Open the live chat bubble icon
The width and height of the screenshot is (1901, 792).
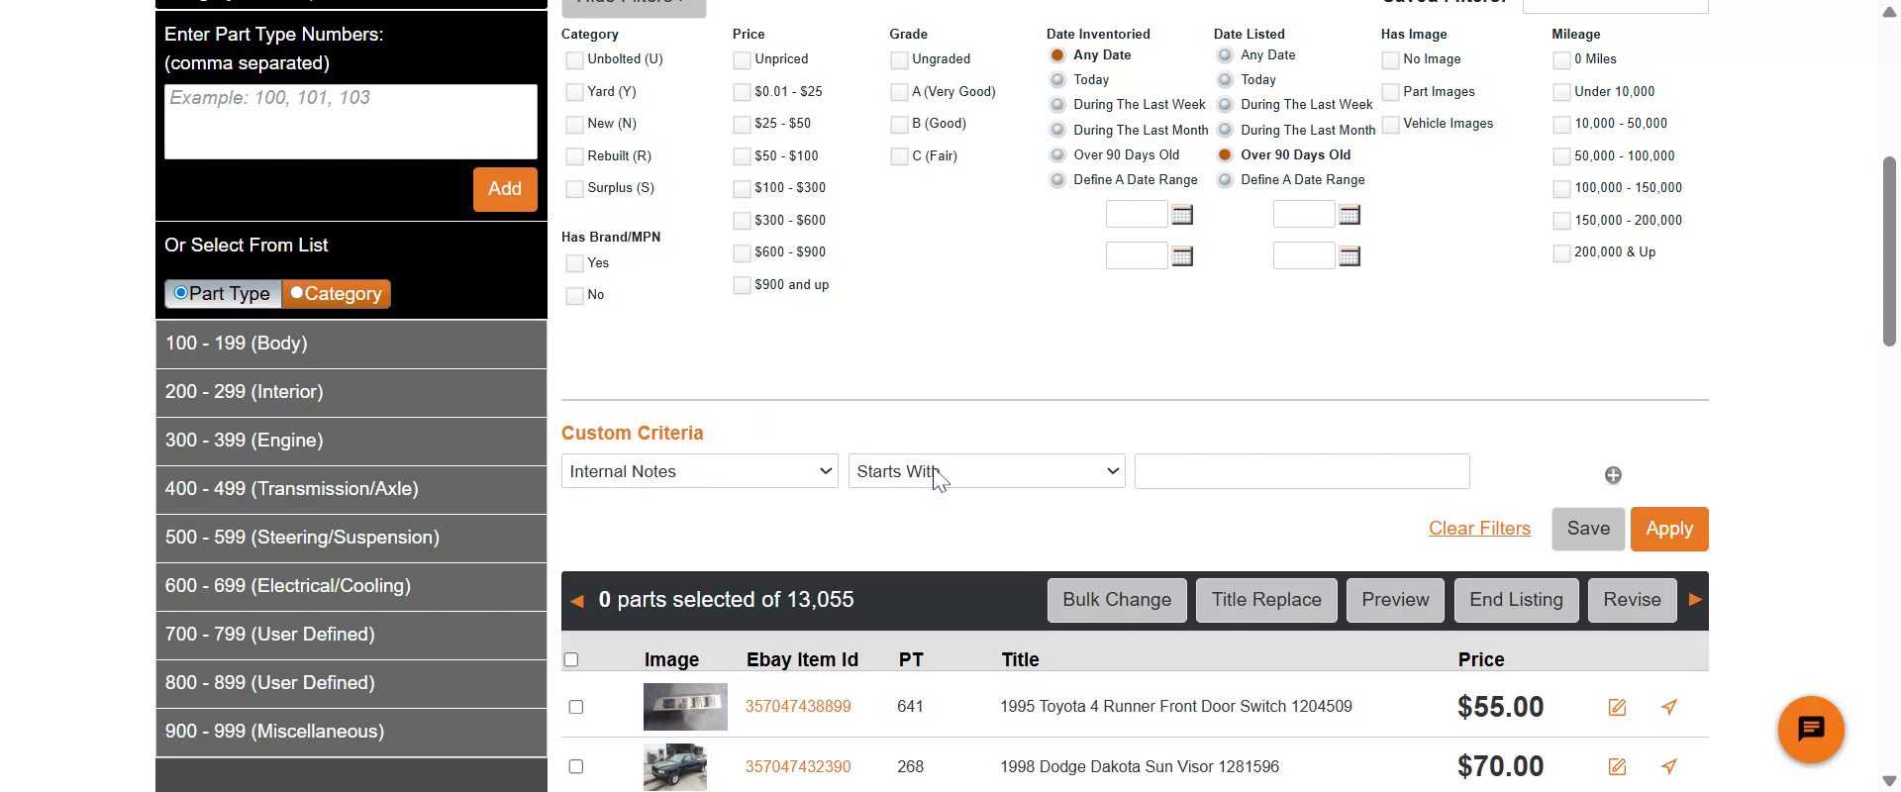pyautogui.click(x=1811, y=730)
